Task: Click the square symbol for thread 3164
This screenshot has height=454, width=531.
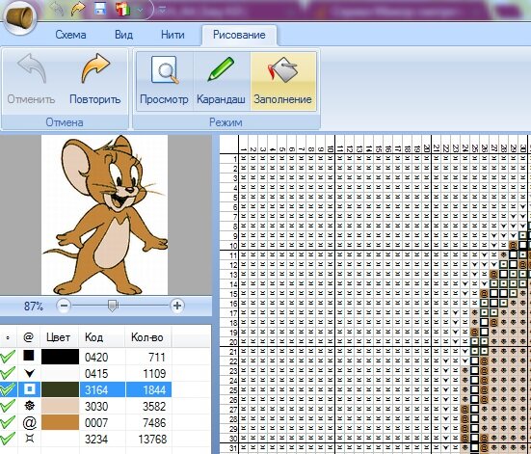Action: coord(30,389)
